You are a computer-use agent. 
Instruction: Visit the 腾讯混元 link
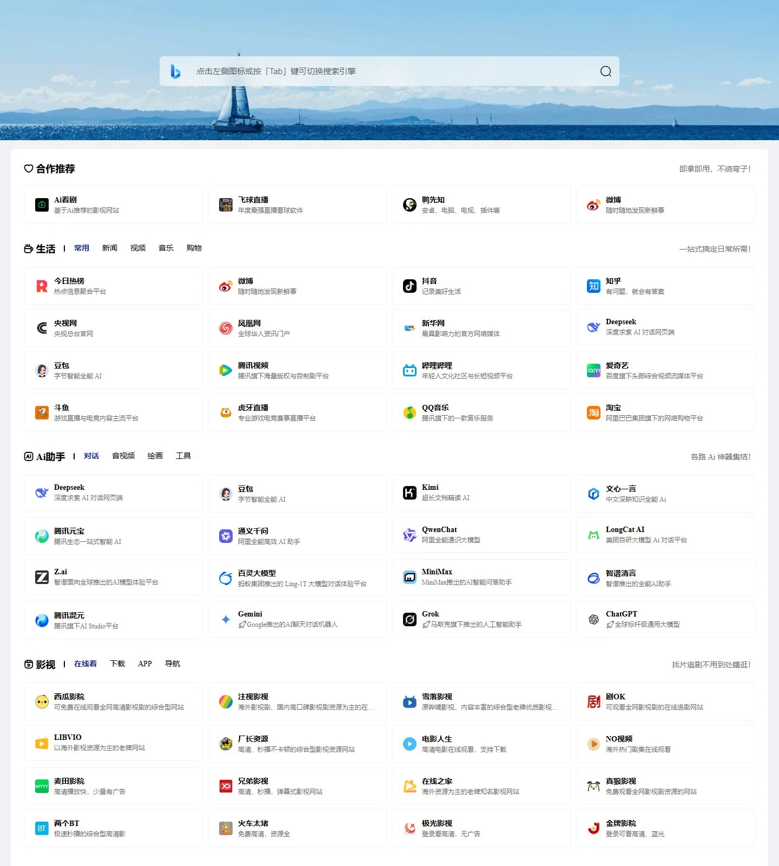pos(114,620)
